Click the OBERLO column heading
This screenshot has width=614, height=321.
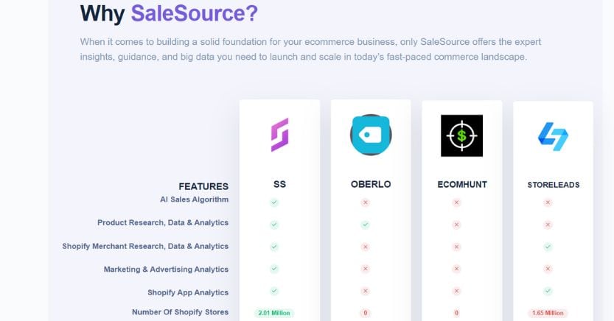(371, 184)
